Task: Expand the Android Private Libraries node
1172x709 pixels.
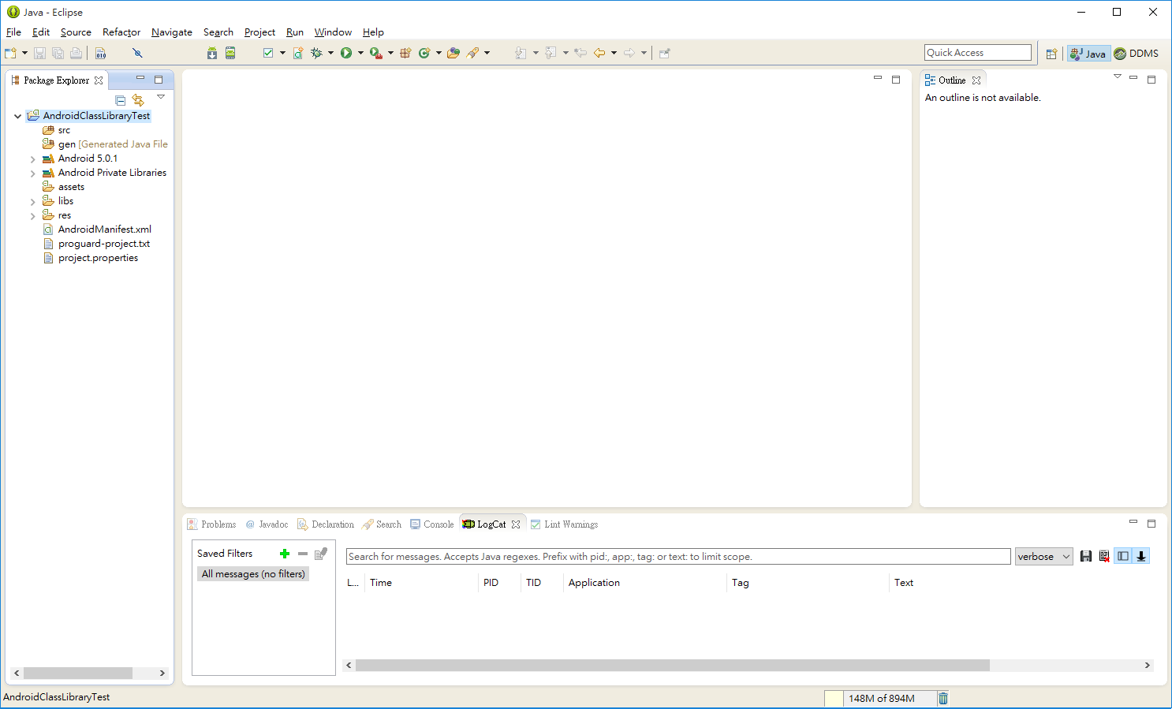Action: [x=32, y=174]
